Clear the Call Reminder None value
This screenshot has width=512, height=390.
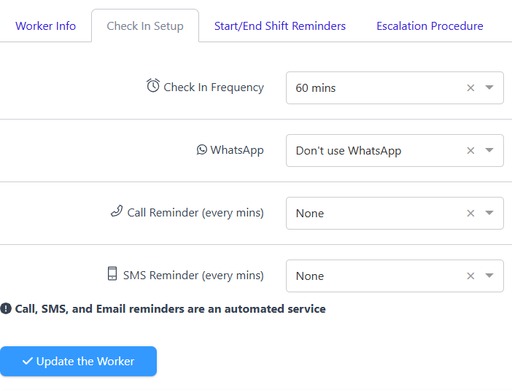[470, 213]
